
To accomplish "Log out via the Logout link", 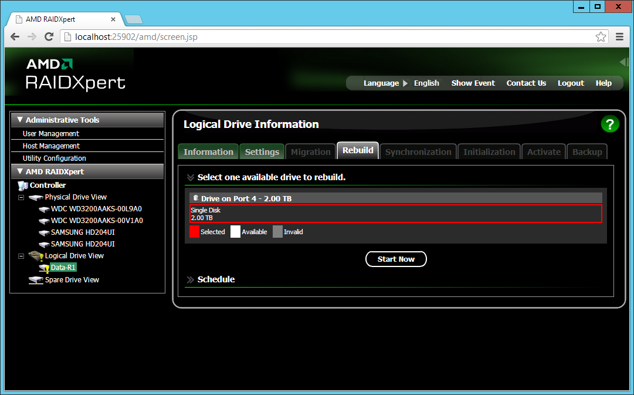I will [571, 83].
